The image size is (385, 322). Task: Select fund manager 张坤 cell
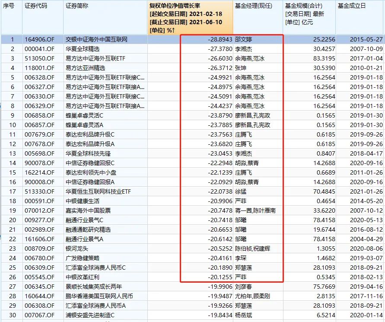click(x=241, y=68)
